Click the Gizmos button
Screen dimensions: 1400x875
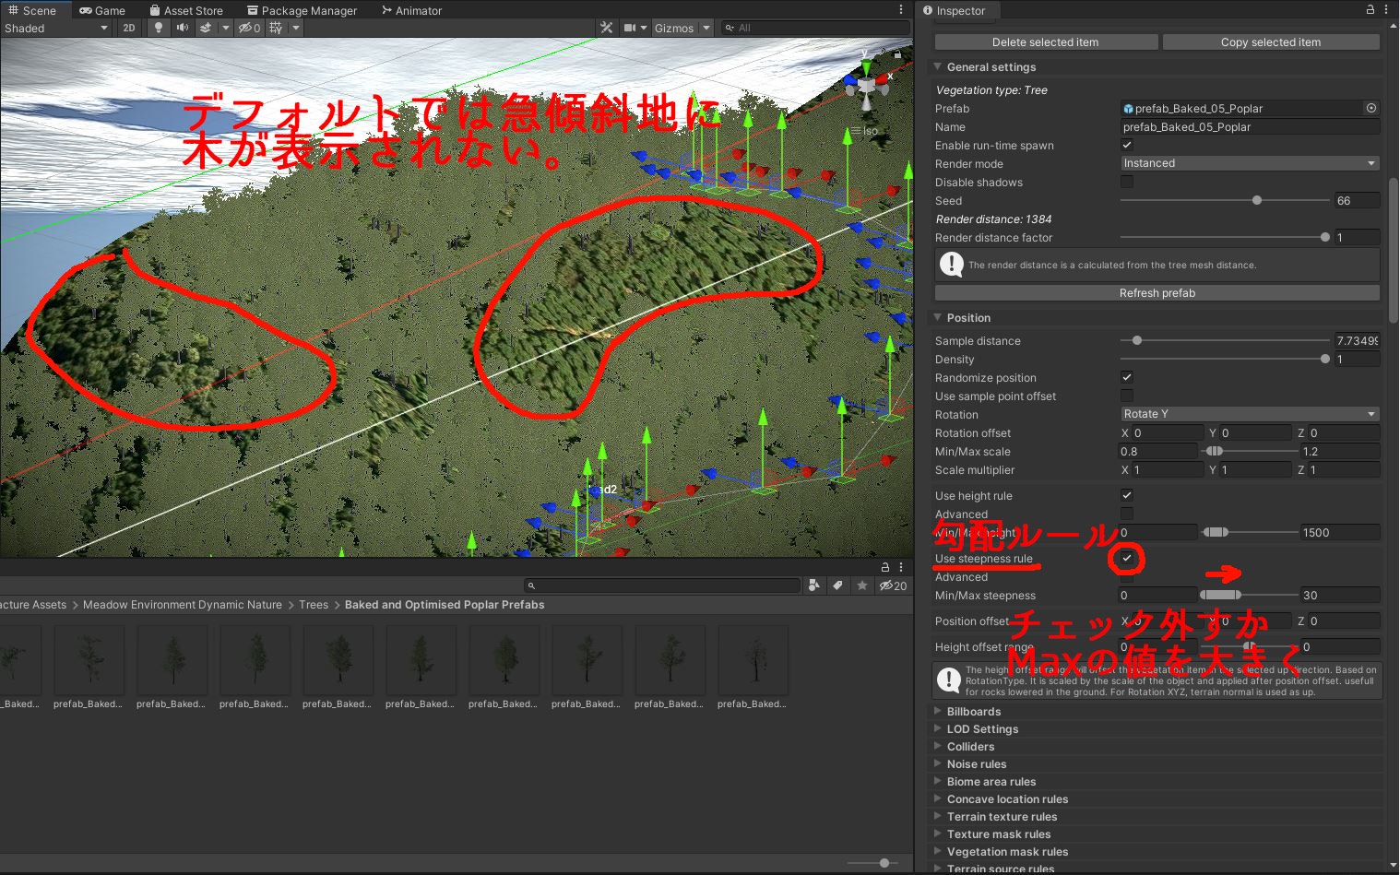[673, 28]
